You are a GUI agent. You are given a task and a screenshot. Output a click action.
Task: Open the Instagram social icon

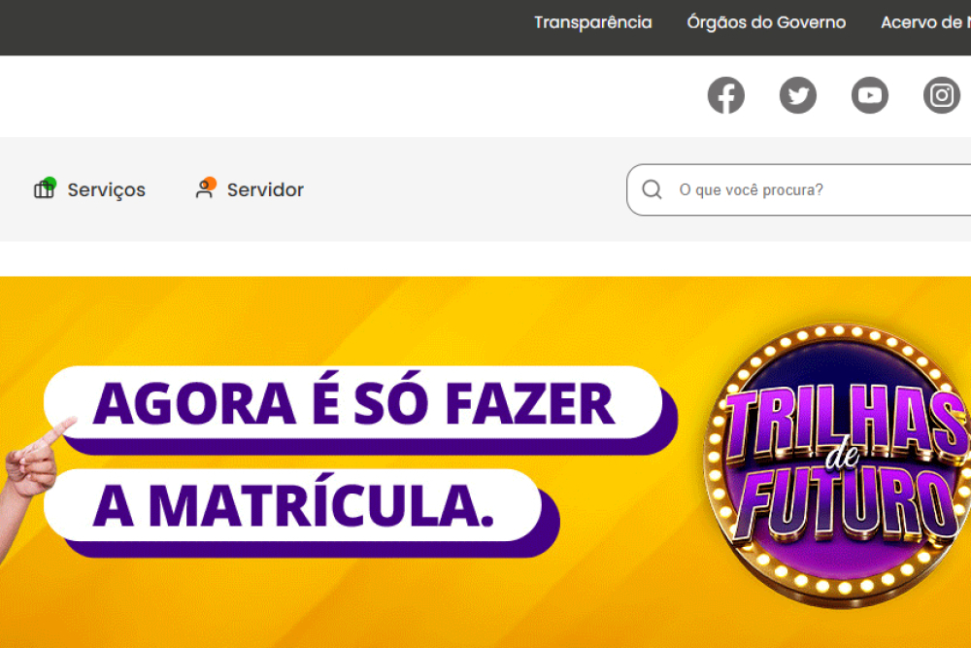941,95
